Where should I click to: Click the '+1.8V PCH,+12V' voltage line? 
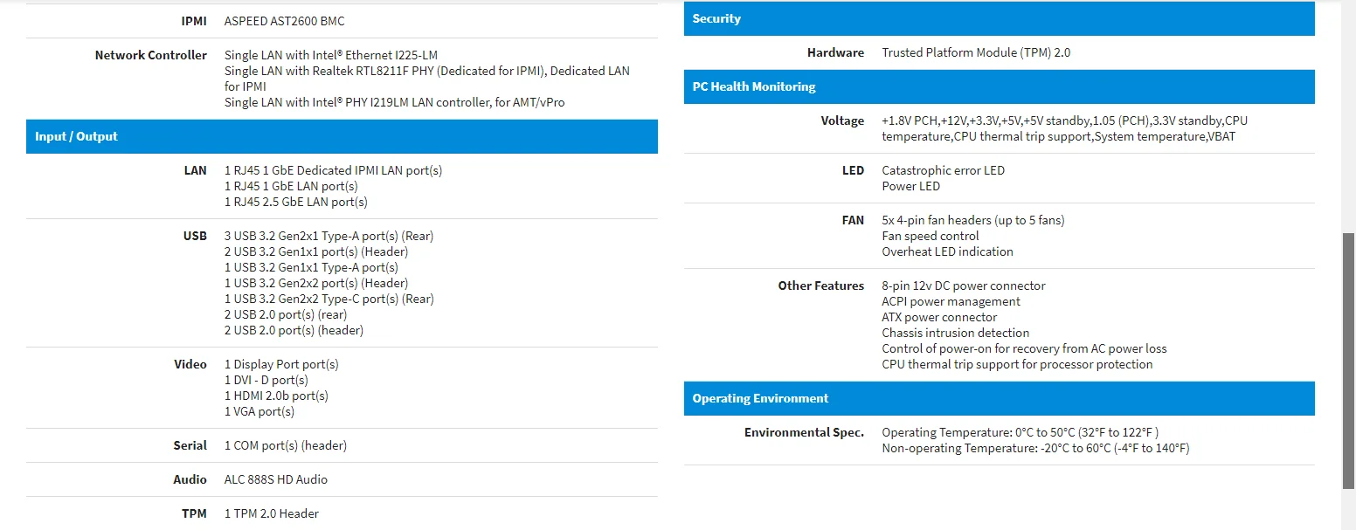coord(1065,120)
